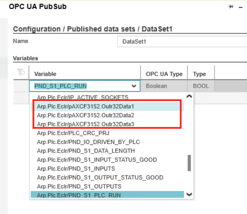Click the filter reset icon in Variables table
The width and height of the screenshot is (247, 214).
click(x=21, y=72)
